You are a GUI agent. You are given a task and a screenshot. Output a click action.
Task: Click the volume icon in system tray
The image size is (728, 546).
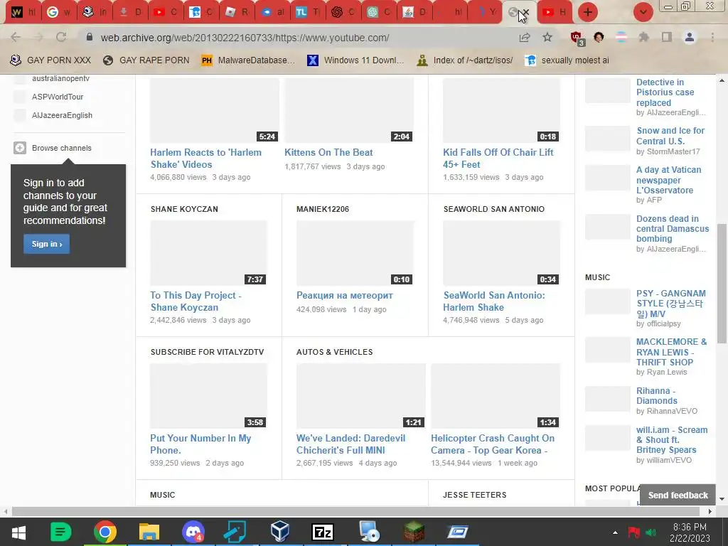tap(651, 532)
